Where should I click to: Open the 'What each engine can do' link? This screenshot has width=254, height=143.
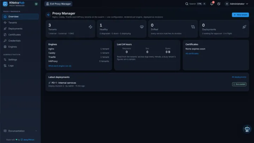[x=60, y=66]
